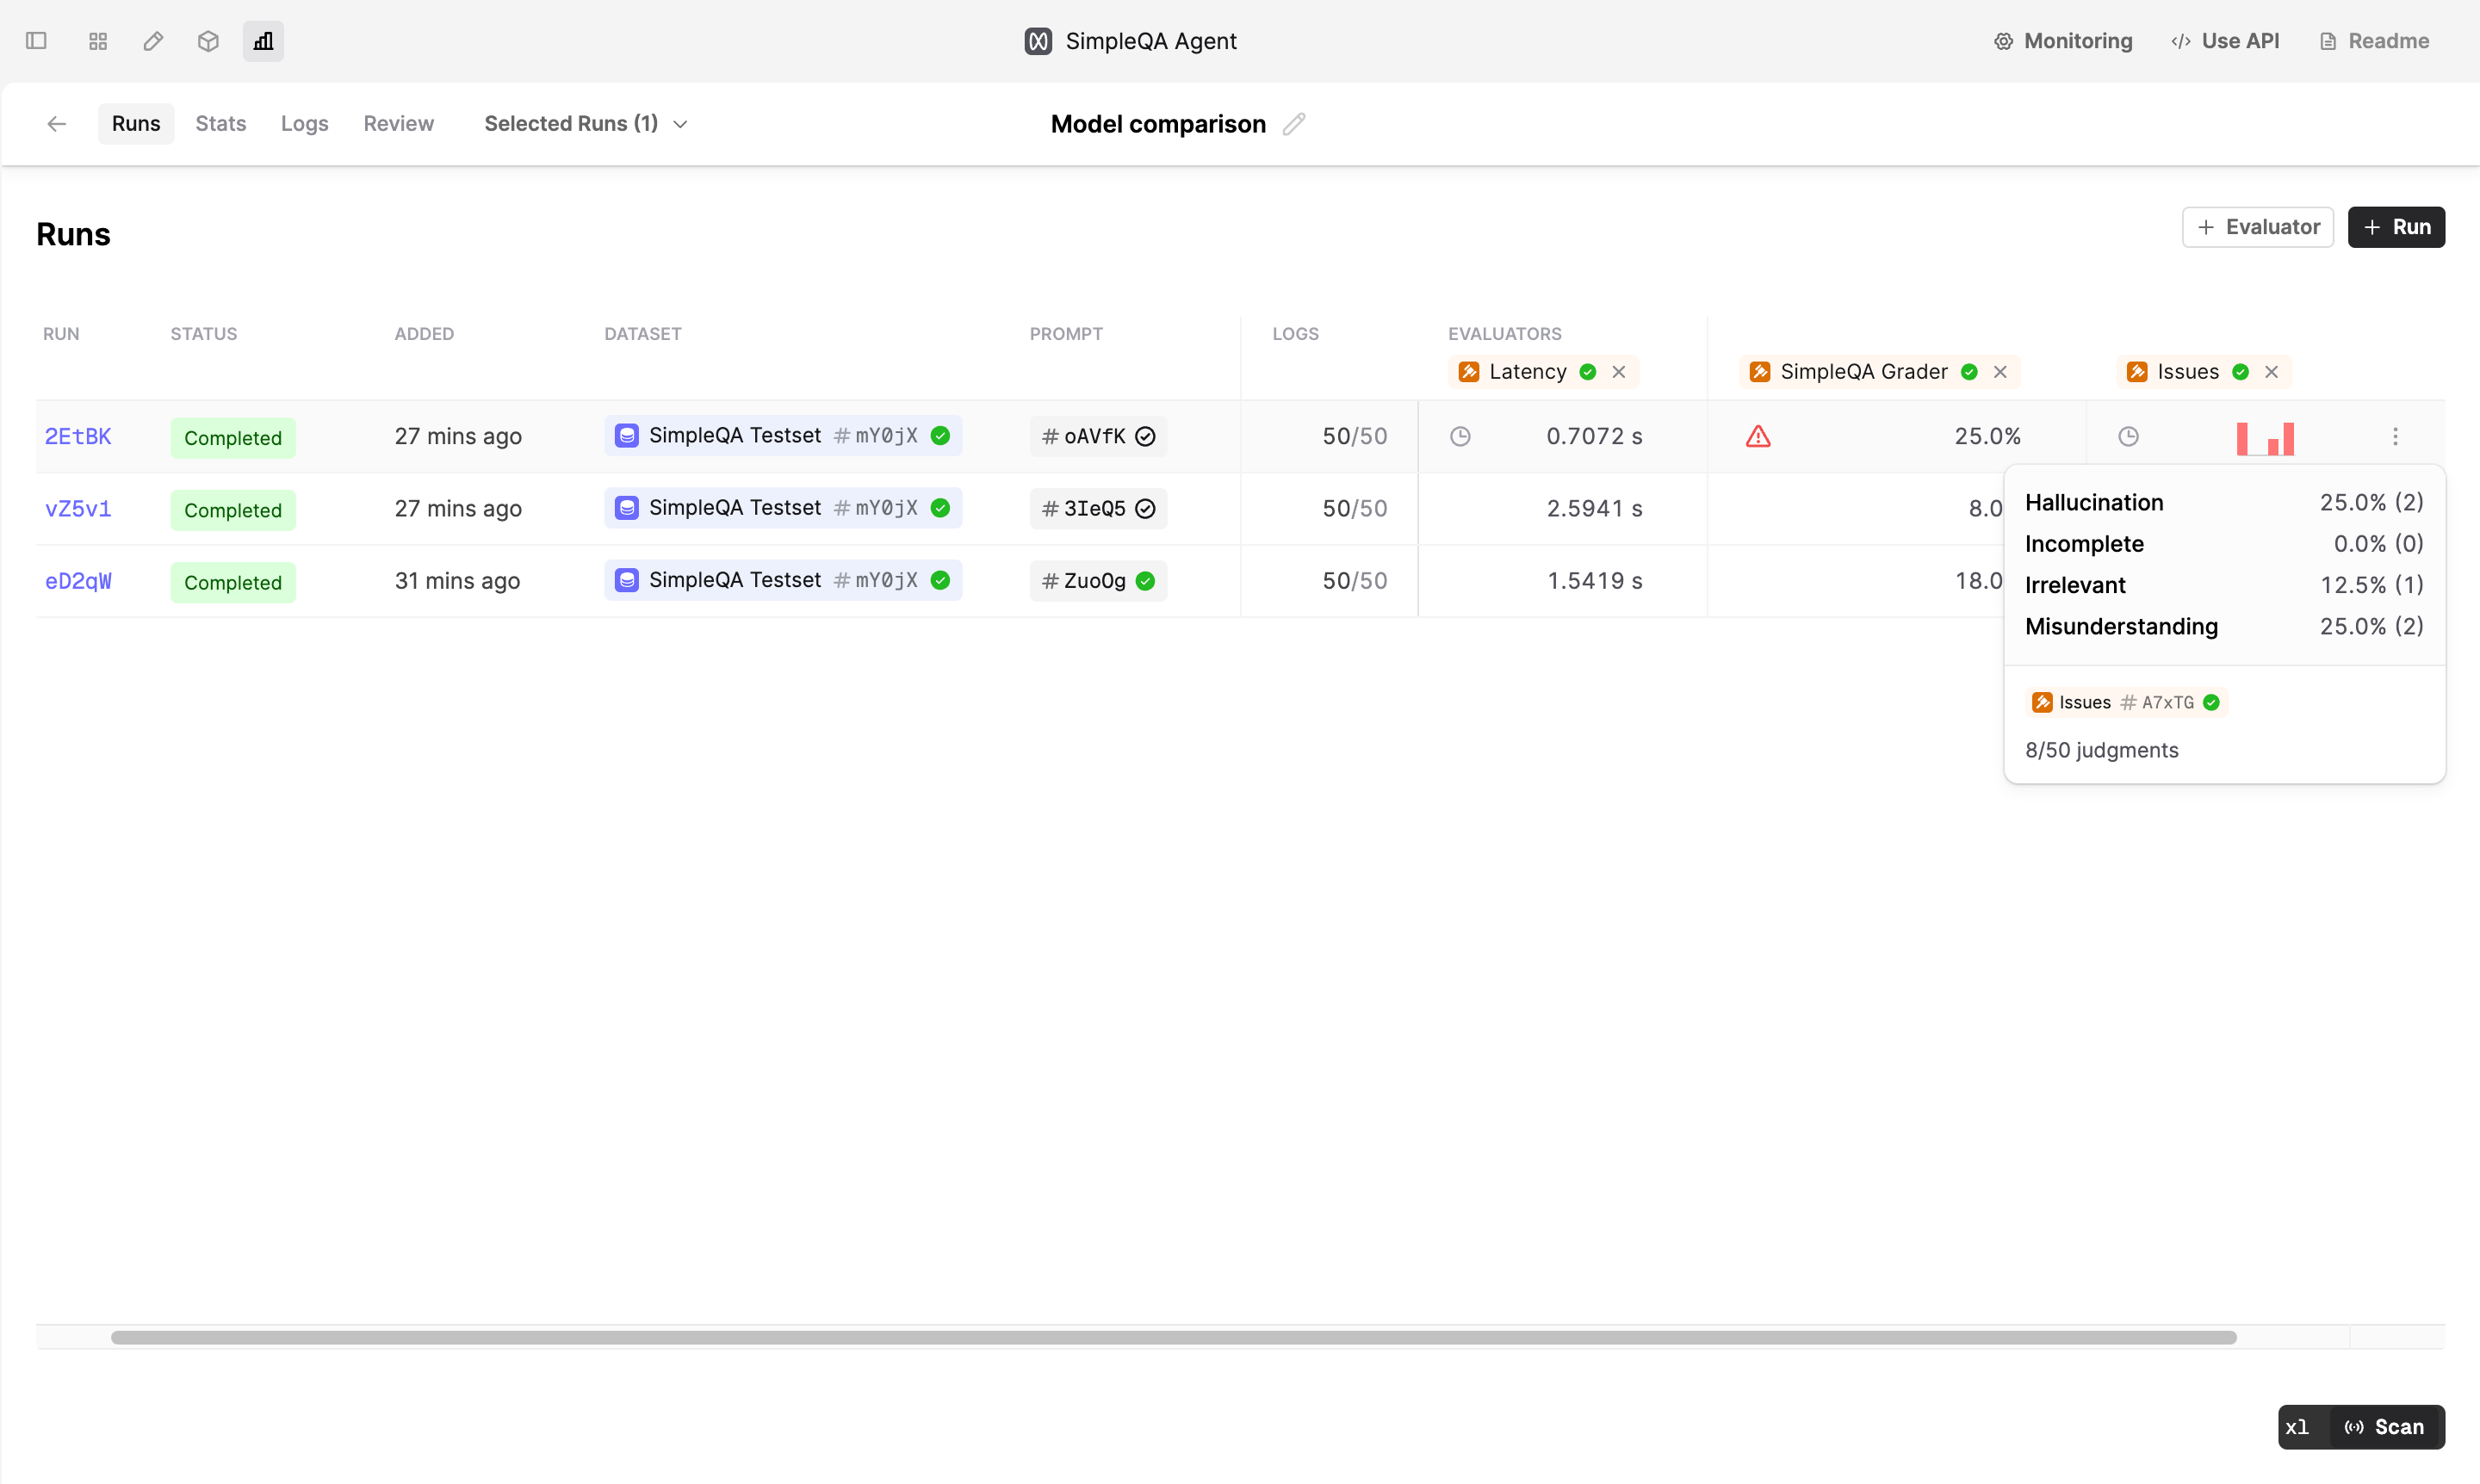
Task: Add a new Evaluator
Action: (2257, 227)
